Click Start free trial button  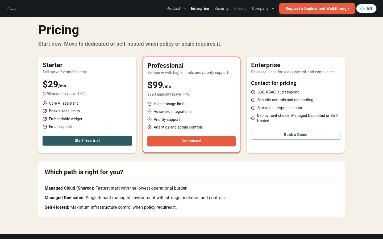coord(87,140)
